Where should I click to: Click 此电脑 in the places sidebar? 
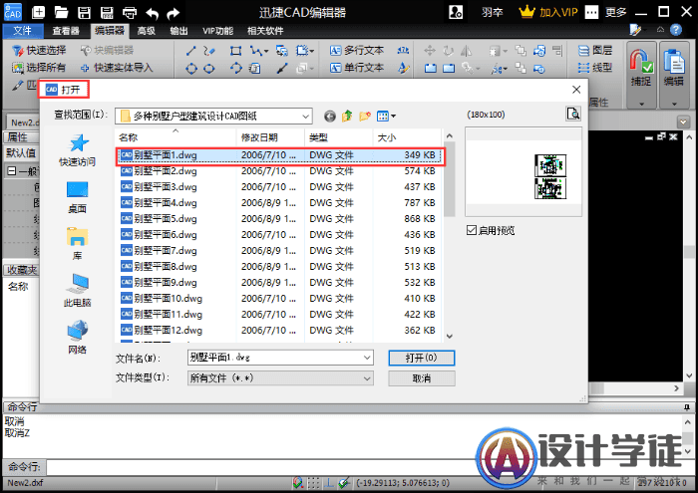pyautogui.click(x=77, y=291)
